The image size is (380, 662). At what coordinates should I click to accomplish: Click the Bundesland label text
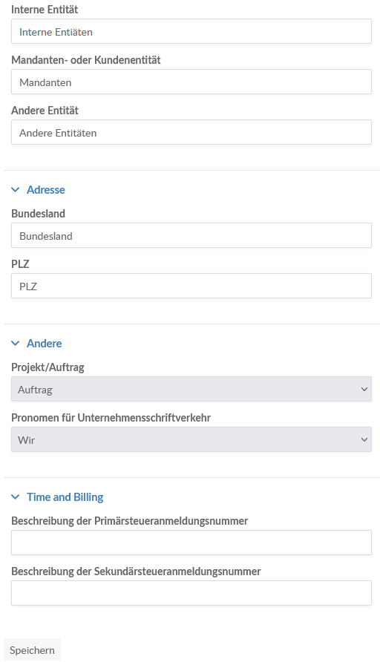38,214
